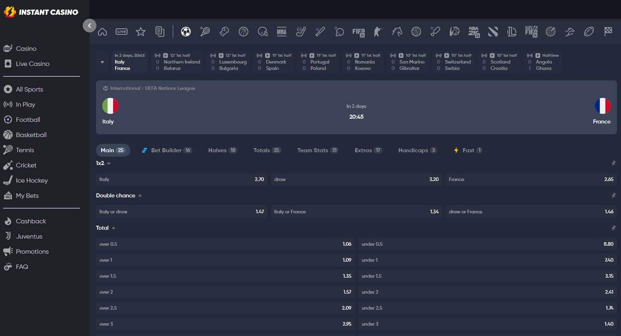Select the League of Legends icon
The width and height of the screenshot is (621, 336).
pyautogui.click(x=512, y=32)
